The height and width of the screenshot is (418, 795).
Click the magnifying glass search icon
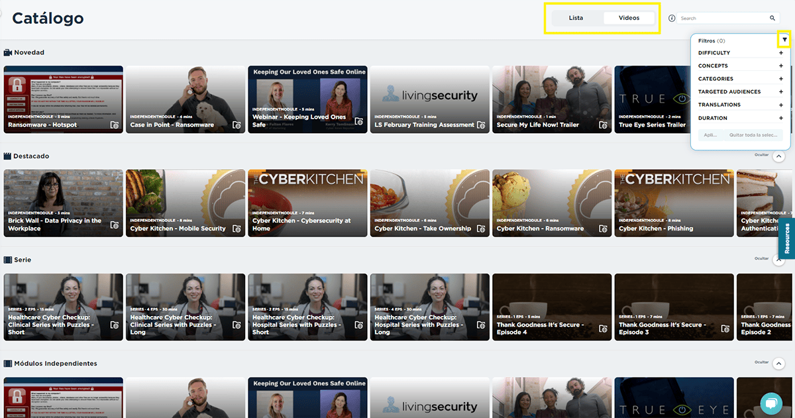coord(772,19)
